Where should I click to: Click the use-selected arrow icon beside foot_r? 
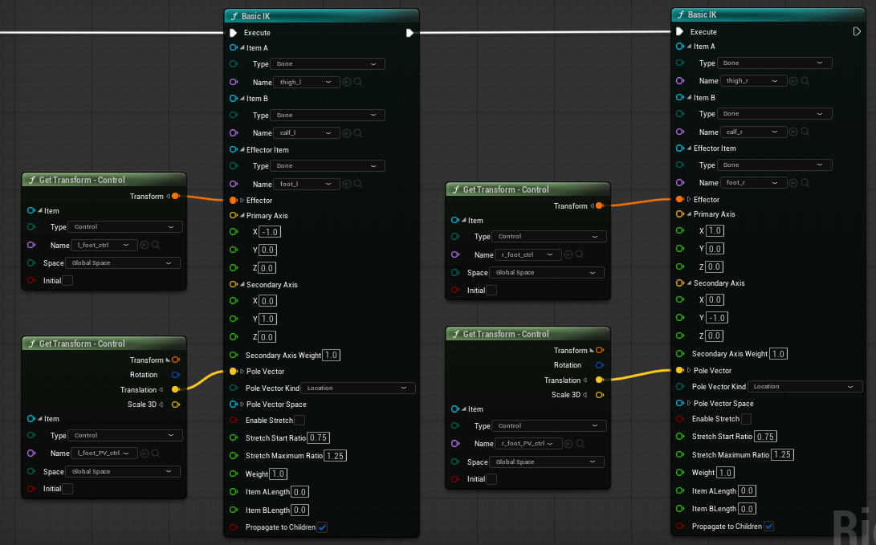coord(793,182)
